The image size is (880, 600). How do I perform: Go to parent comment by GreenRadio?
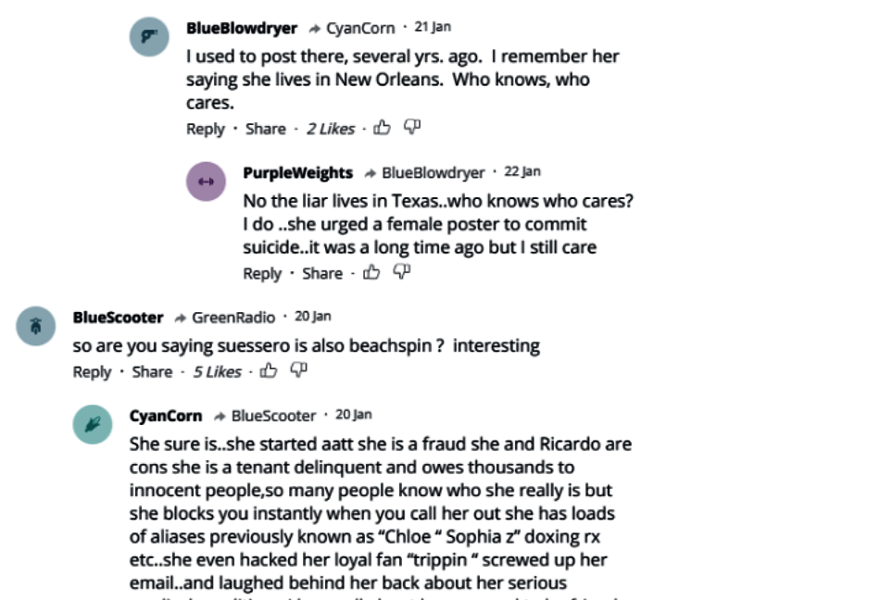tap(233, 318)
